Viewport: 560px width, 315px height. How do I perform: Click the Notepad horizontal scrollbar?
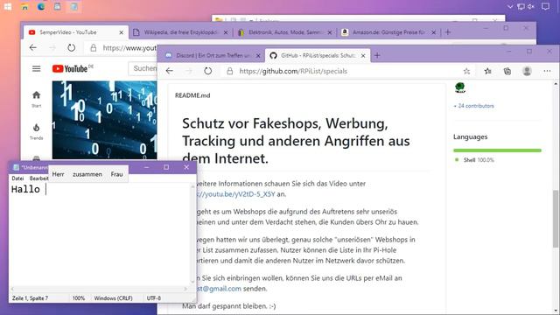pos(99,289)
